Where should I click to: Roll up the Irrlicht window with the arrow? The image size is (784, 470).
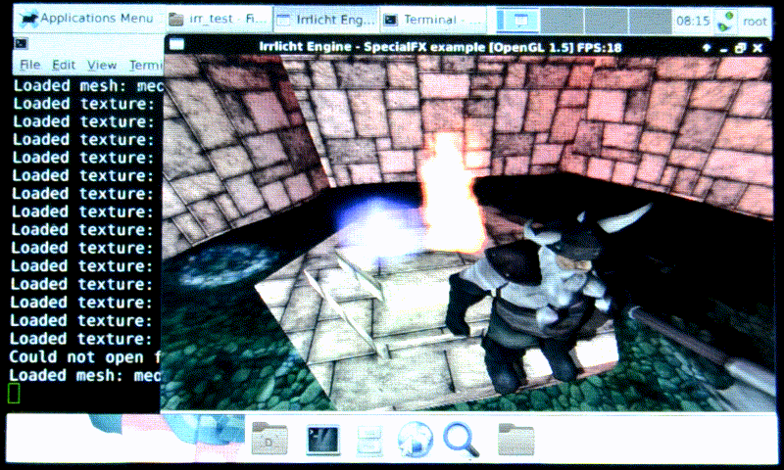[x=707, y=48]
